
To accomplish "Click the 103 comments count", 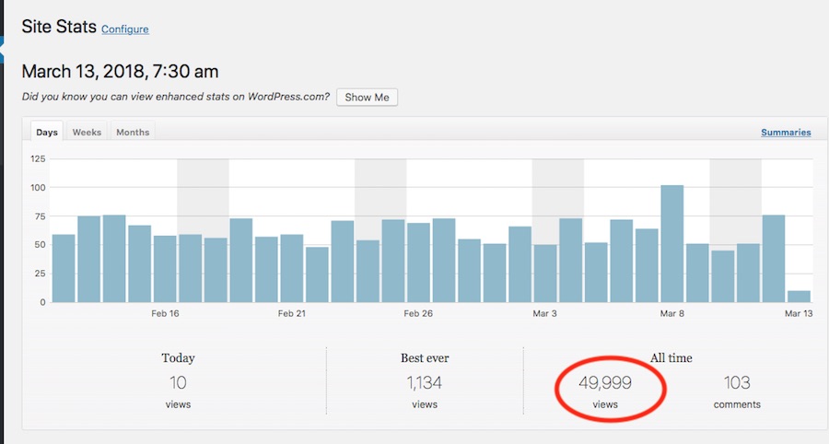I will pyautogui.click(x=736, y=382).
